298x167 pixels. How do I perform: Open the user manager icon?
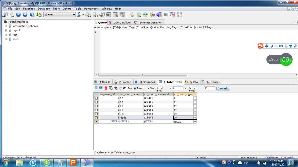pyautogui.click(x=79, y=15)
